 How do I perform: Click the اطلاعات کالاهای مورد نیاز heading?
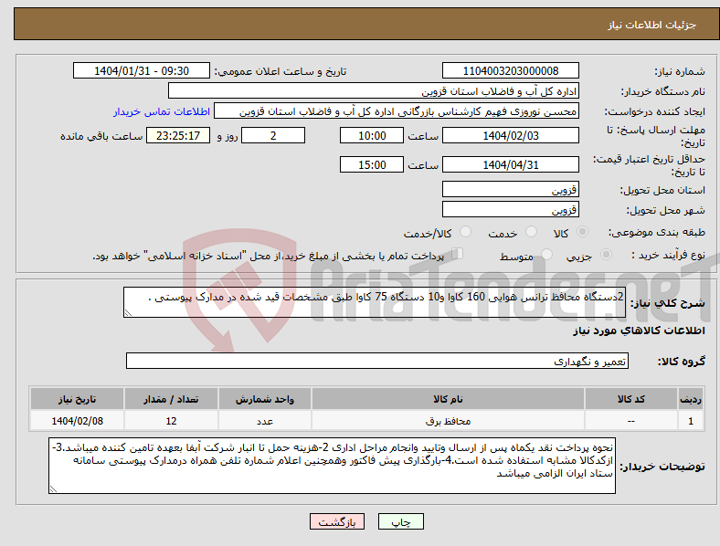point(639,331)
